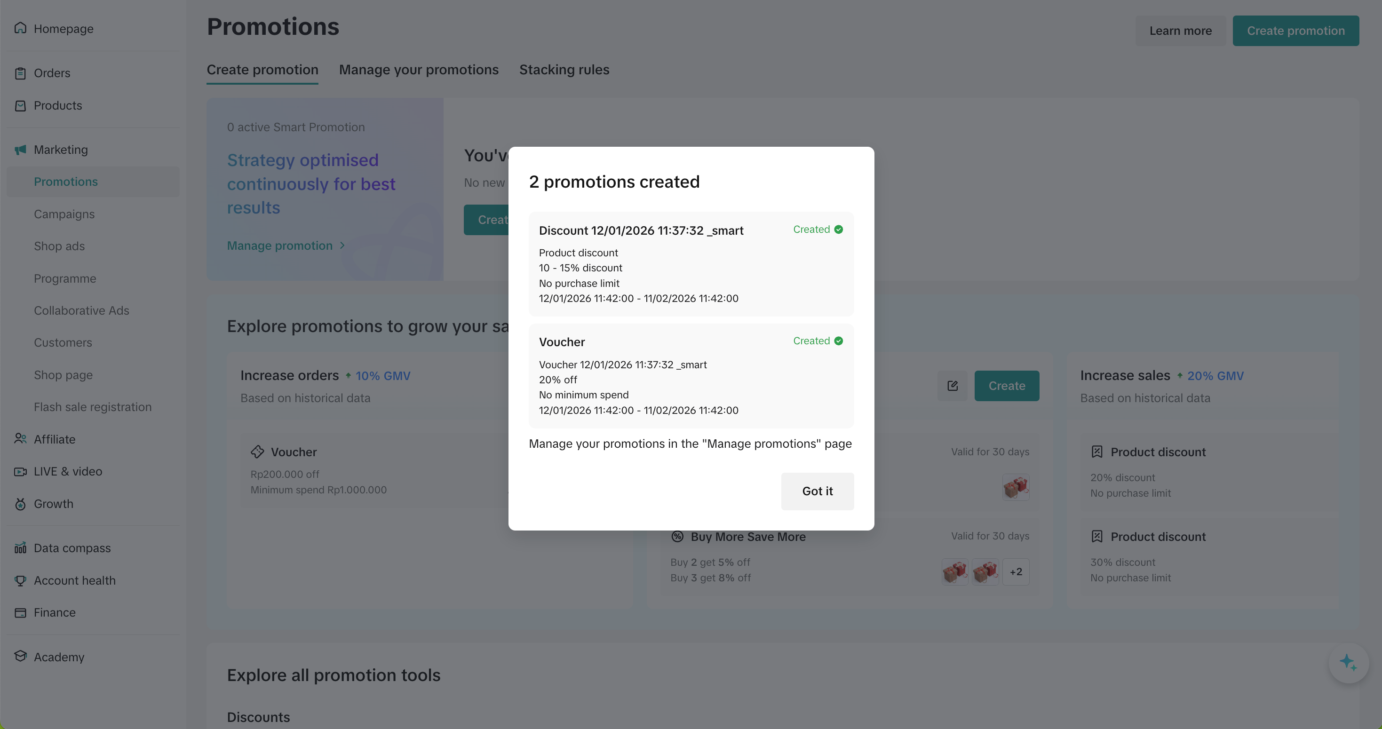The height and width of the screenshot is (729, 1382).
Task: Go to Campaigns in Marketing menu
Action: 64,214
